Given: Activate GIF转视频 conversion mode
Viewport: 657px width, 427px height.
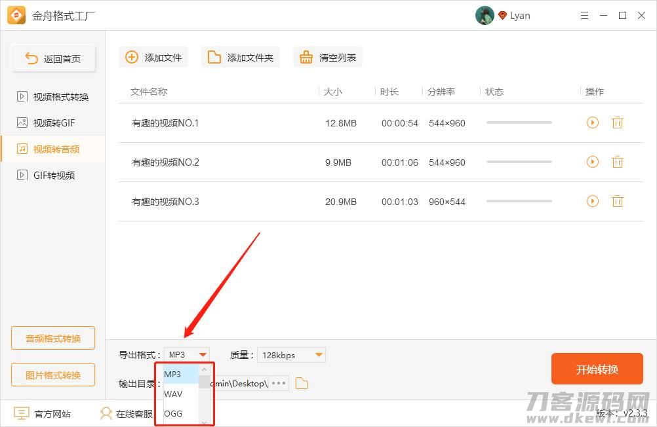Looking at the screenshot, I should click(x=52, y=175).
